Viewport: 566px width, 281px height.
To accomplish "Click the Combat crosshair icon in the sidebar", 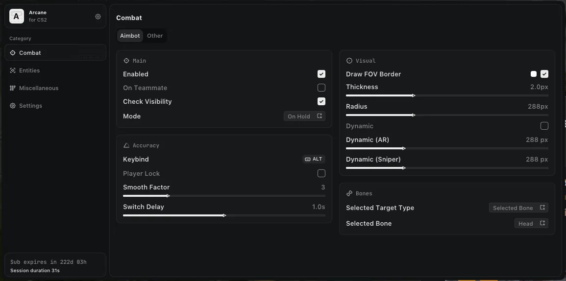I will (13, 53).
